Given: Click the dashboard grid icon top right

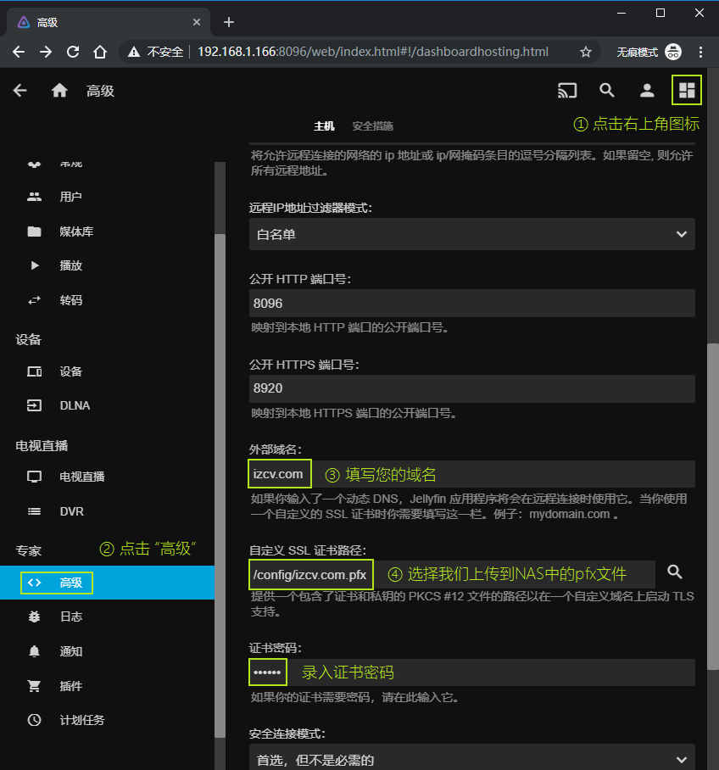Looking at the screenshot, I should click(687, 91).
